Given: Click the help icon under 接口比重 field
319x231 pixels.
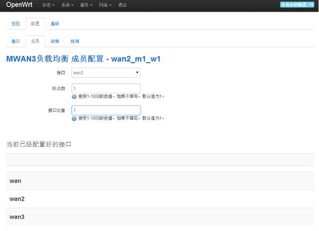Looking at the screenshot, I should 74,118.
